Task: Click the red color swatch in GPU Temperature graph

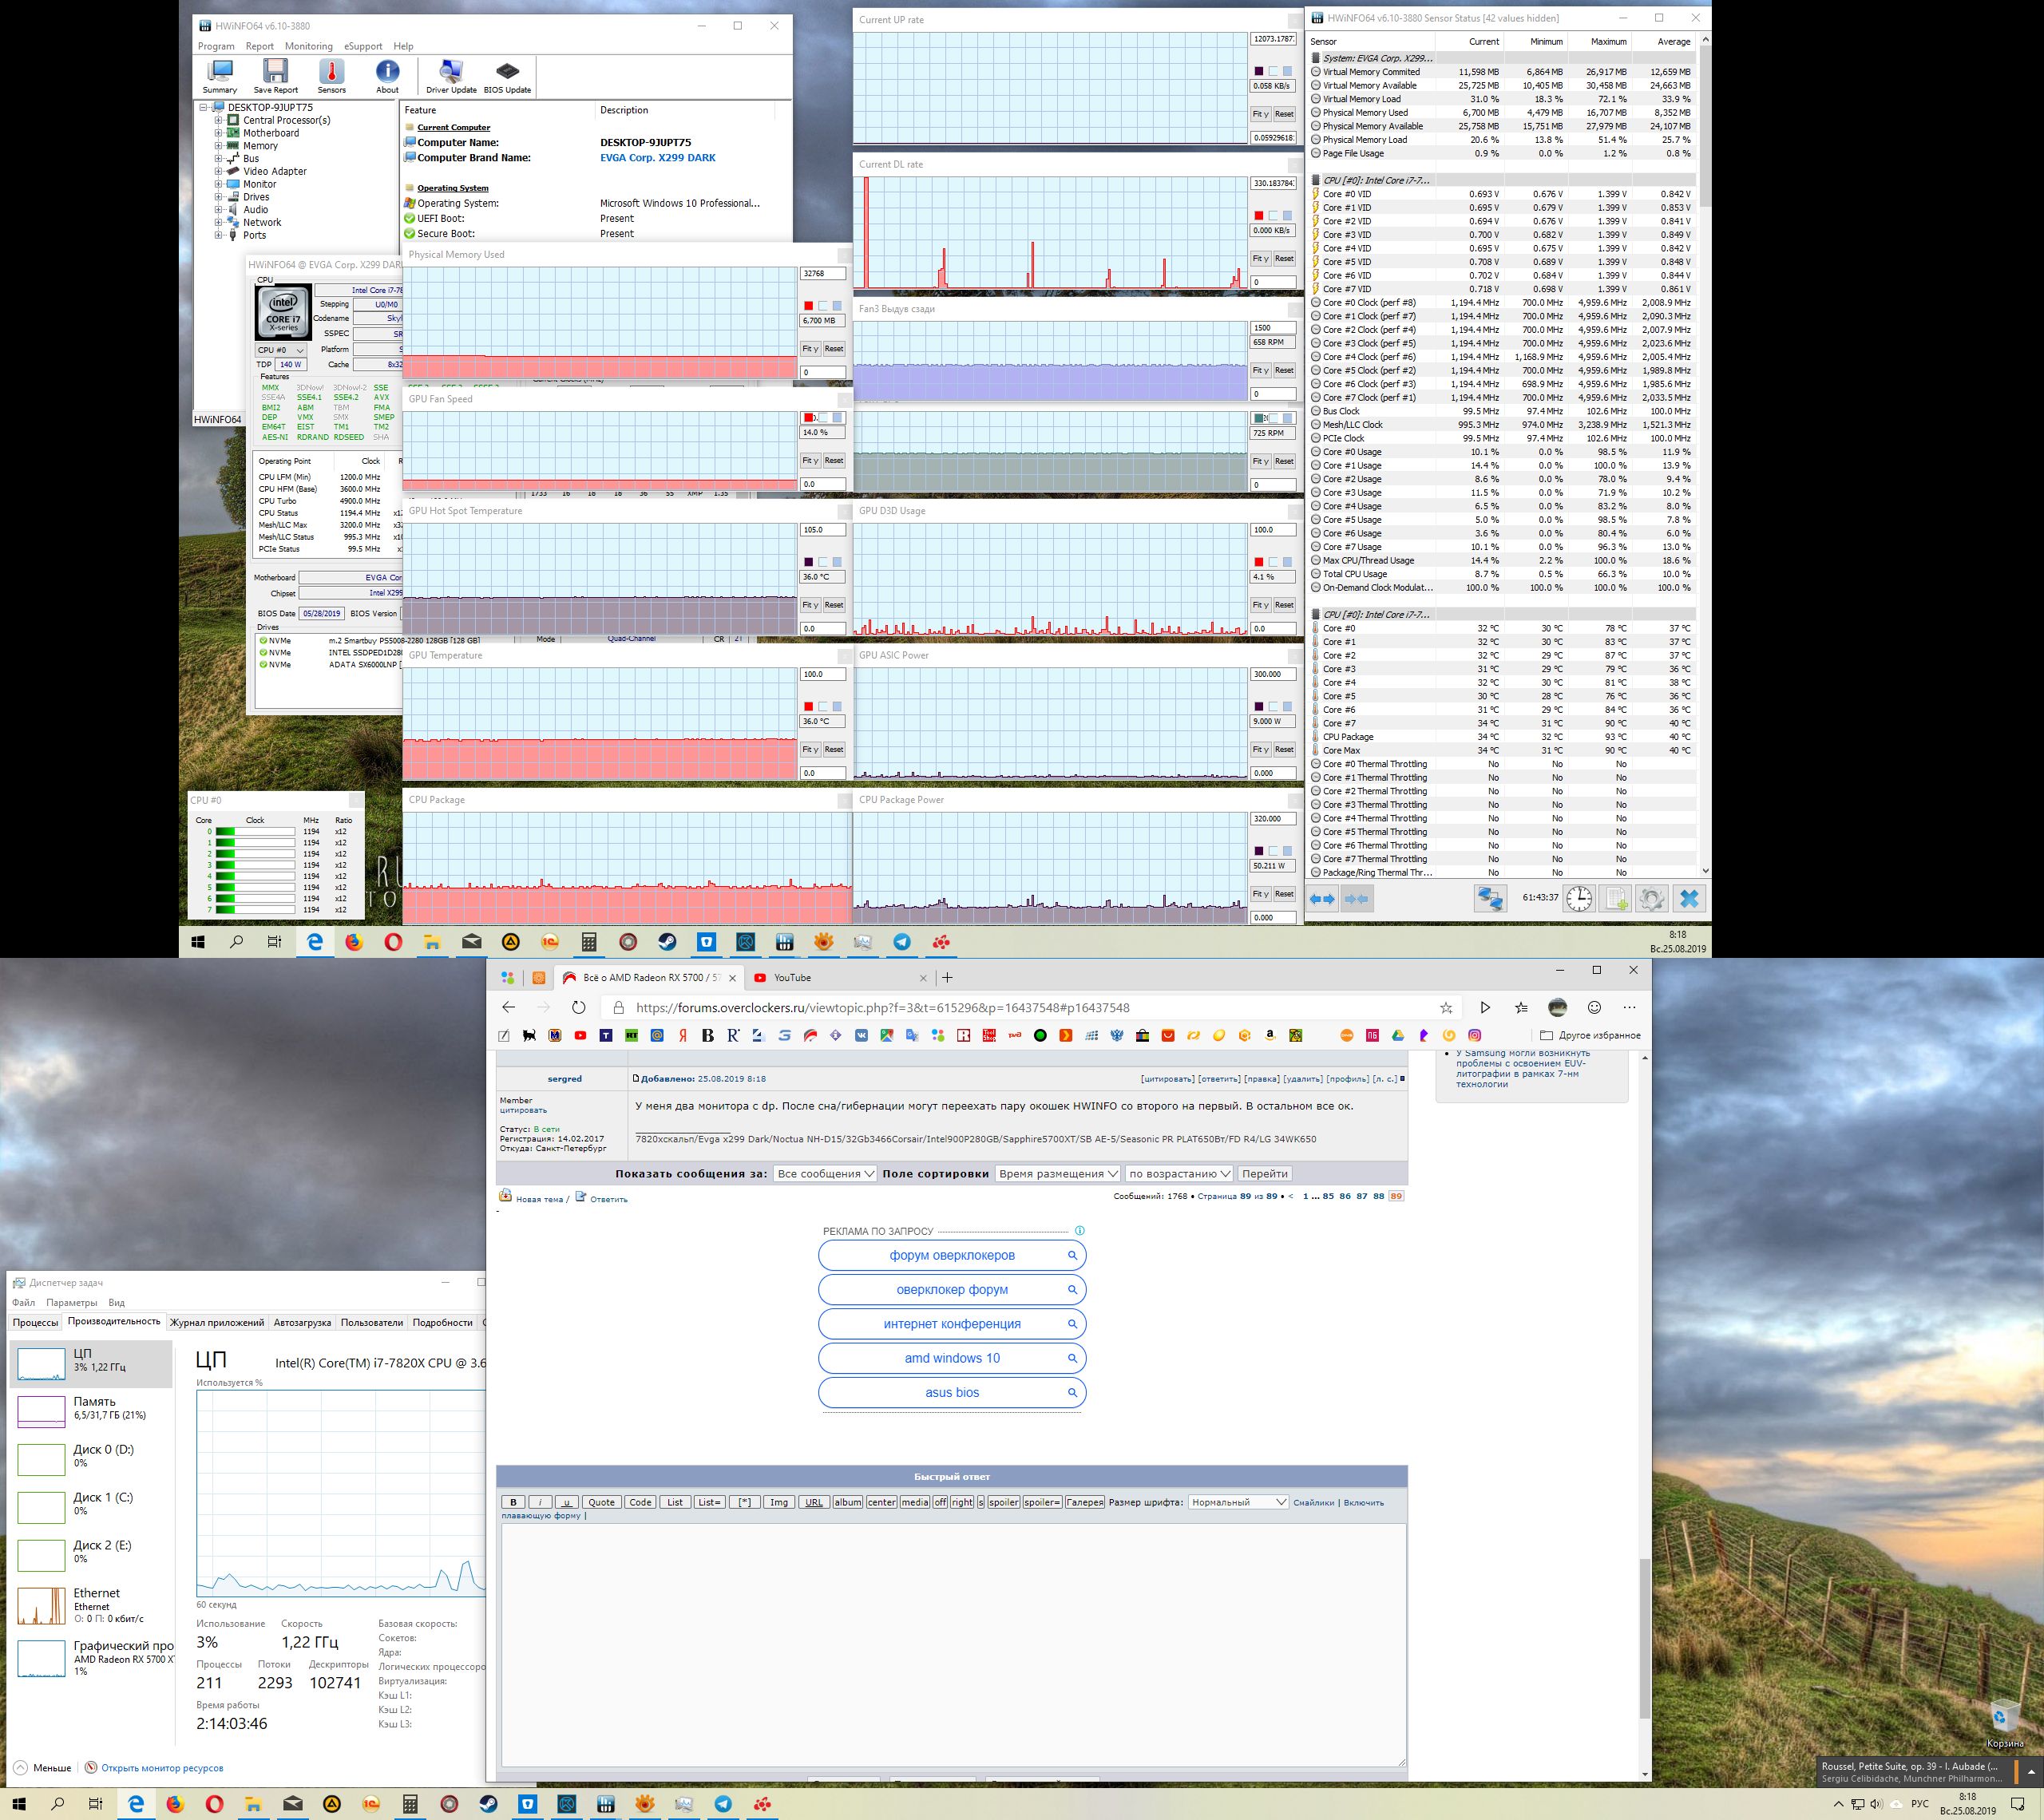Action: [x=808, y=706]
